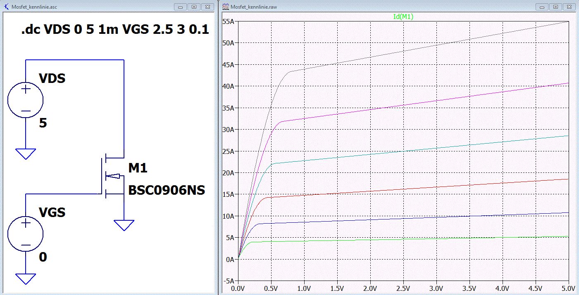Restore the Mosfet_kennlinie.asc schematic window
579x295 pixels.
point(193,7)
